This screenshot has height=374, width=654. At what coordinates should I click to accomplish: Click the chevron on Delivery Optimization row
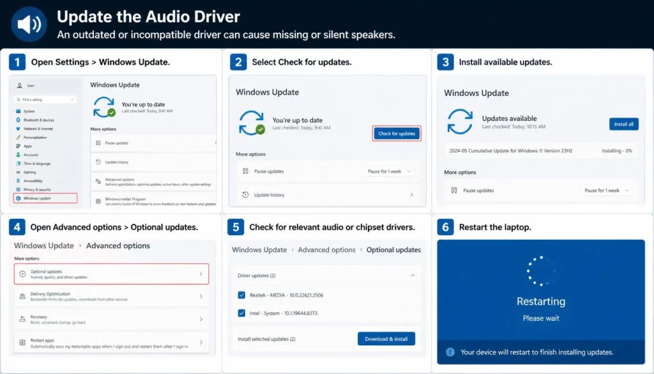201,297
